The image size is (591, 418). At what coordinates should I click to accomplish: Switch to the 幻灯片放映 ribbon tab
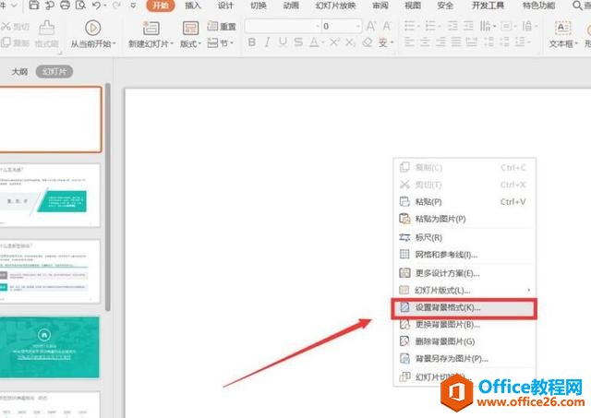(x=335, y=6)
